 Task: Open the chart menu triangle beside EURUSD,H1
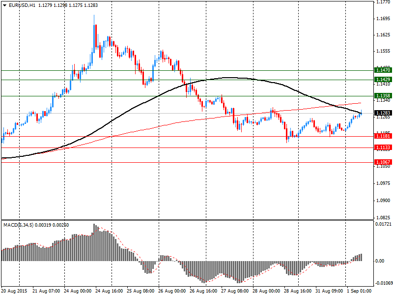tap(5, 5)
